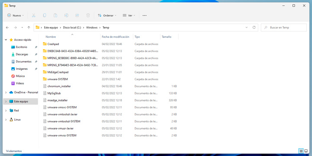This screenshot has width=312, height=156.
Task: Click the Paste clipboard icon
Action: click(55, 15)
